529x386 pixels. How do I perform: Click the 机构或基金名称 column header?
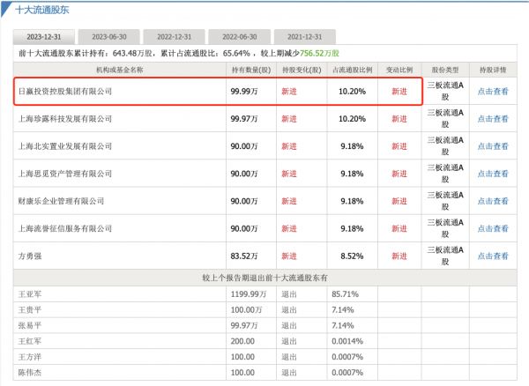coord(118,68)
